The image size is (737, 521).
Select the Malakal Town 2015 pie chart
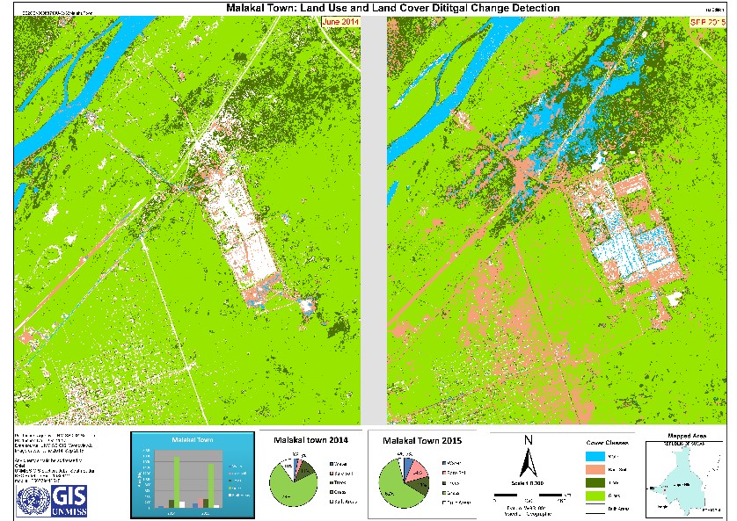[x=401, y=481]
